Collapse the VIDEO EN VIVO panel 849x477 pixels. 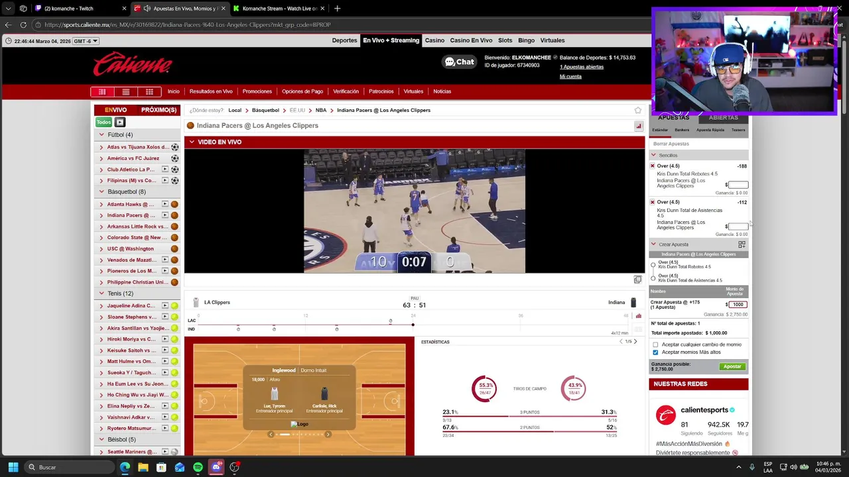[192, 142]
